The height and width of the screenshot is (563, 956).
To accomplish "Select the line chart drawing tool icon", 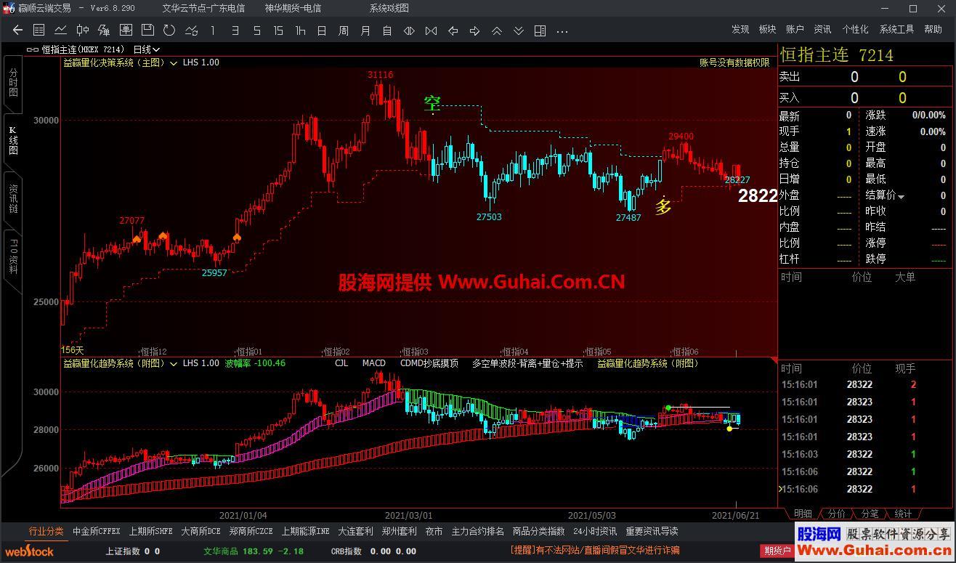I will pyautogui.click(x=60, y=31).
